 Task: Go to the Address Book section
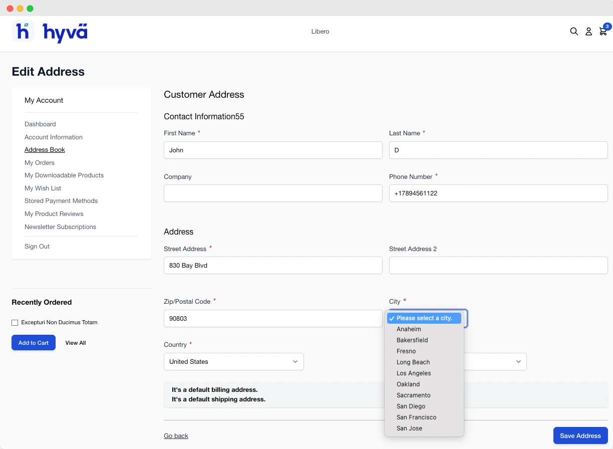click(45, 149)
